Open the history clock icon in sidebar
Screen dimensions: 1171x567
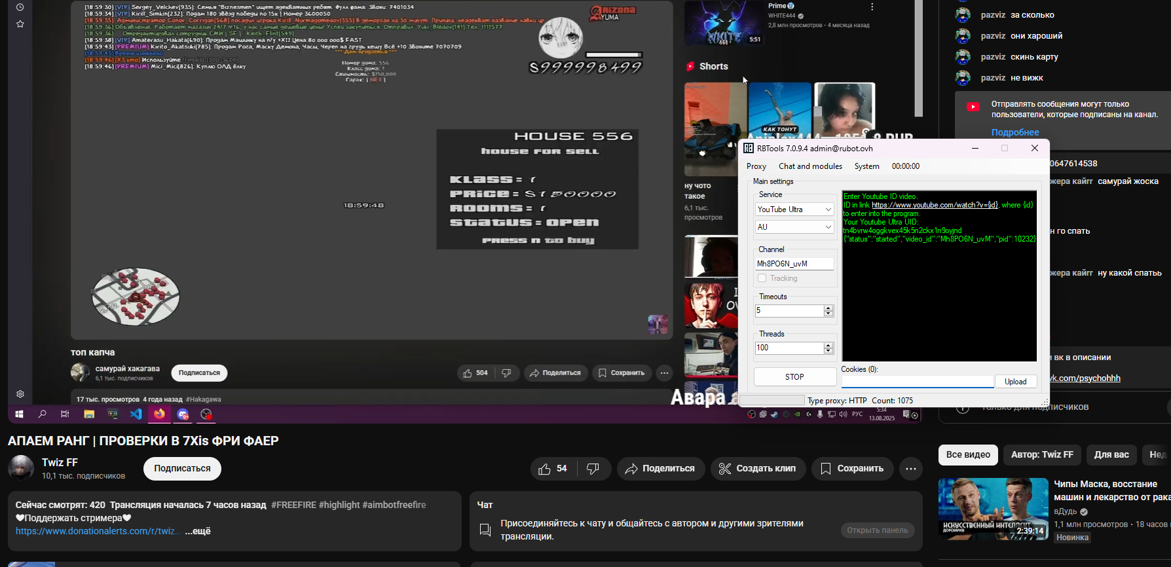(x=20, y=7)
